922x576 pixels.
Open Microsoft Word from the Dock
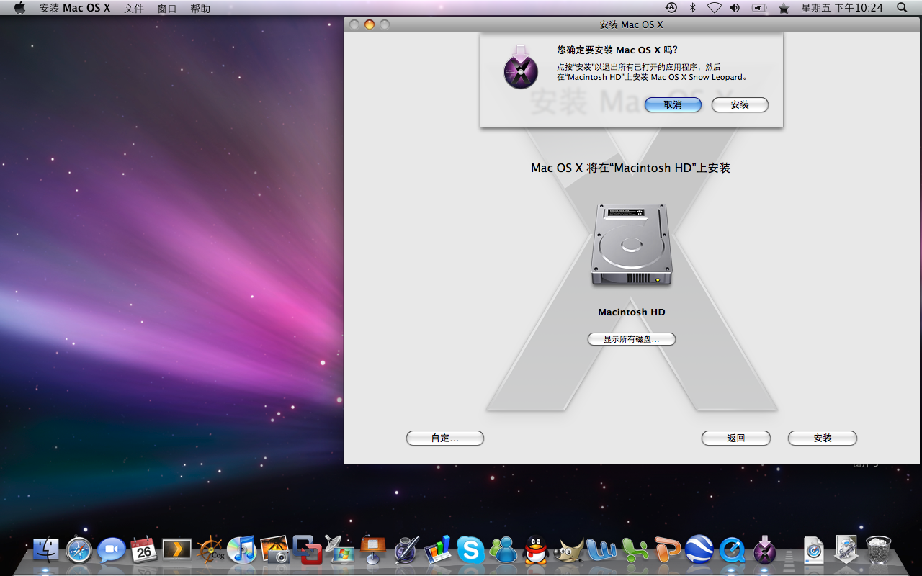point(601,550)
